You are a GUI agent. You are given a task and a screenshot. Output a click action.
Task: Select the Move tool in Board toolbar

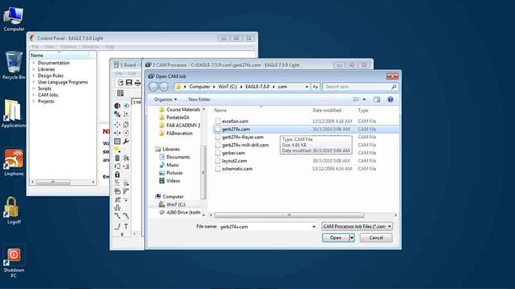tap(117, 125)
